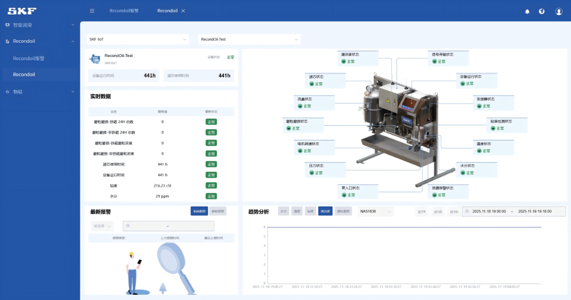Click the SKF logo
Screen dimensions: 571x300
(22, 11)
